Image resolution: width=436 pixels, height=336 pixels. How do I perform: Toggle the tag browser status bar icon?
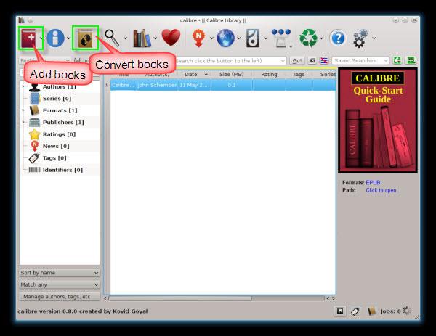pyautogui.click(x=355, y=311)
